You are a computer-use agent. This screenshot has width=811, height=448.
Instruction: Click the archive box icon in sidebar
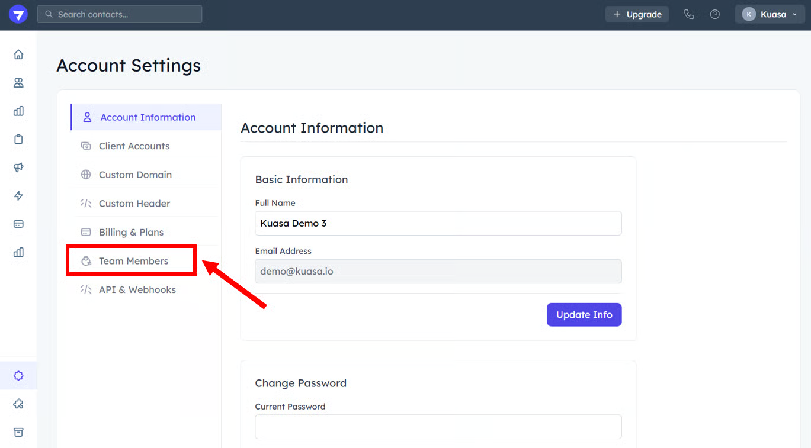[x=18, y=432]
